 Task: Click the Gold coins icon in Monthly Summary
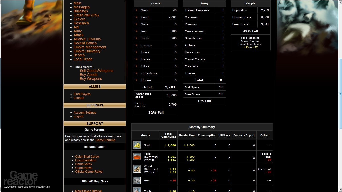137,145
